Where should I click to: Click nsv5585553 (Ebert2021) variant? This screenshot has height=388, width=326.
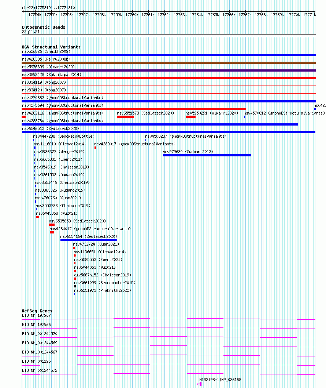[x=98, y=260]
